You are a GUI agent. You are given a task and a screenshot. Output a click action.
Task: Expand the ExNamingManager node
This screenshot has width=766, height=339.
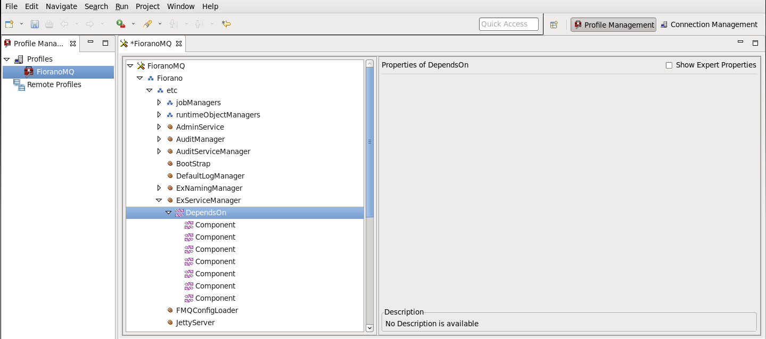pos(159,188)
